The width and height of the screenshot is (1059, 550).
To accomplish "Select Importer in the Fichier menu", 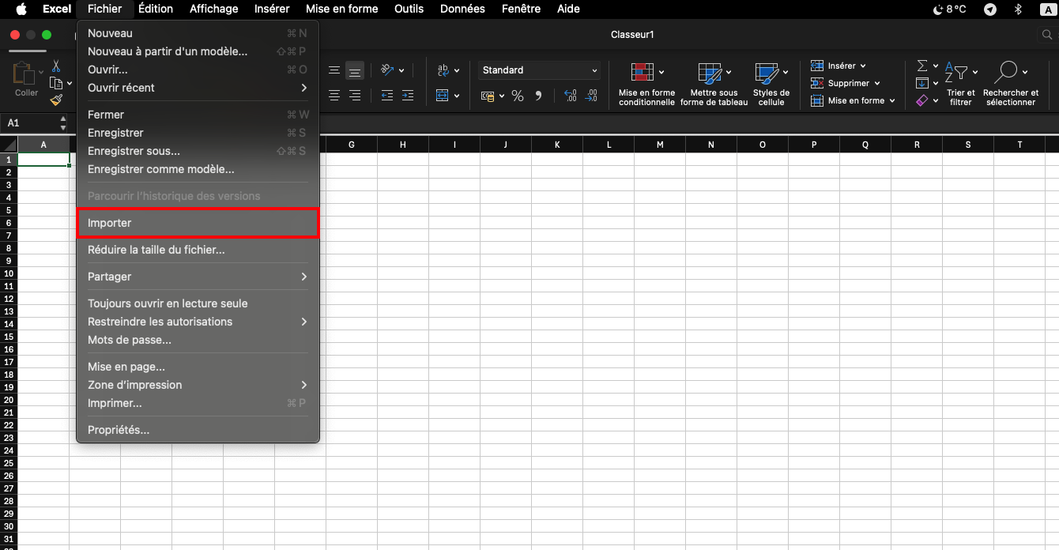I will pyautogui.click(x=198, y=223).
